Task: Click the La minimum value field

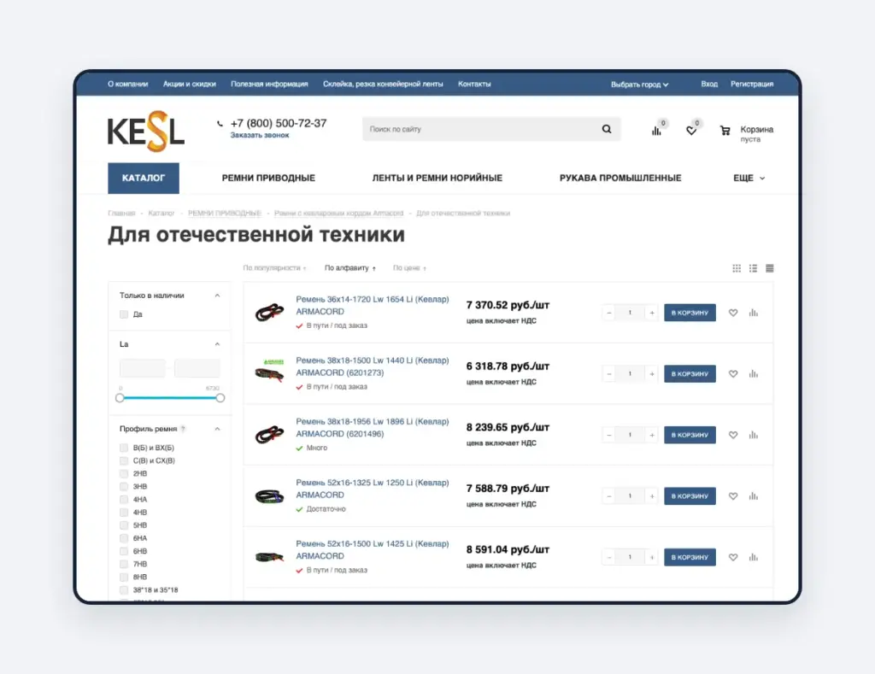Action: 143,368
